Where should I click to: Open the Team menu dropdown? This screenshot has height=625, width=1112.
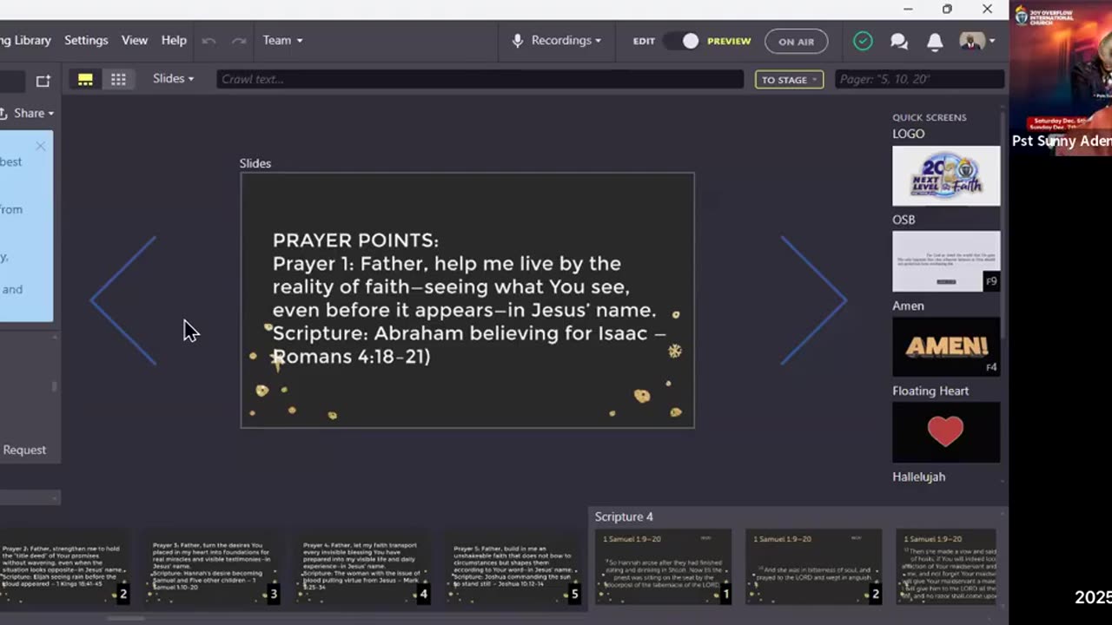[283, 40]
